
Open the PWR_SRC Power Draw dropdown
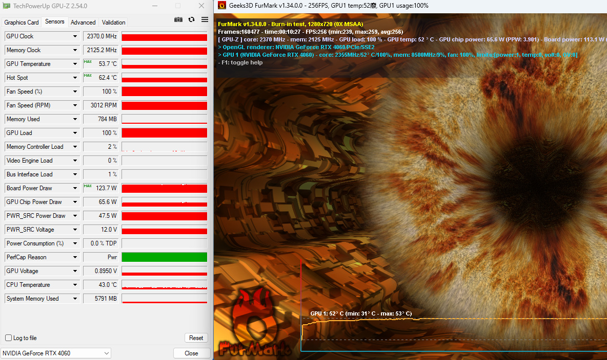[x=75, y=216]
